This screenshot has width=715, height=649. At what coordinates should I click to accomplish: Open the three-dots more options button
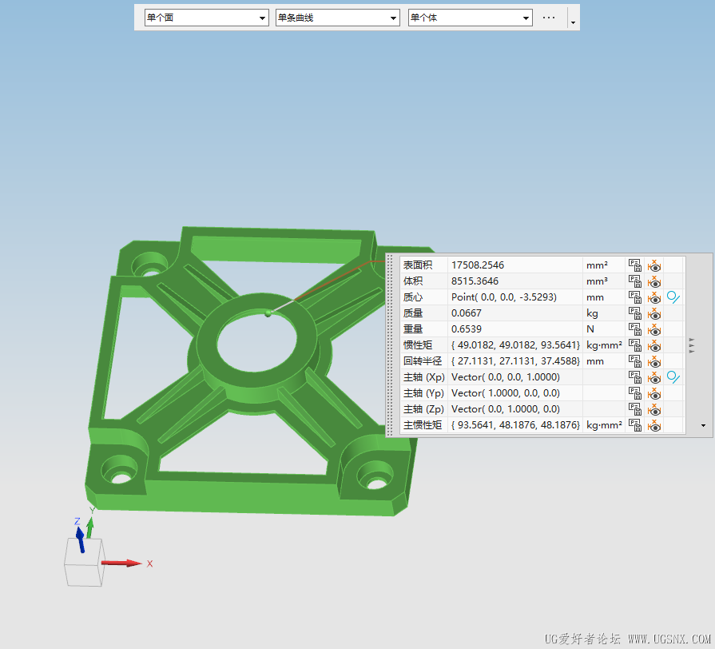click(x=549, y=18)
